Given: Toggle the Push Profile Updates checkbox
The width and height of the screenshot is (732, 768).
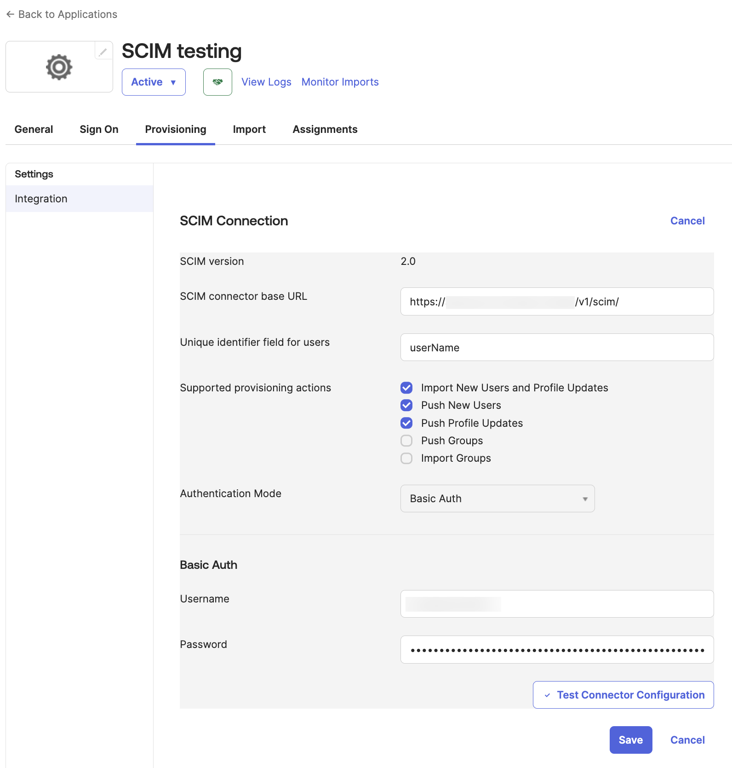Looking at the screenshot, I should click(406, 423).
